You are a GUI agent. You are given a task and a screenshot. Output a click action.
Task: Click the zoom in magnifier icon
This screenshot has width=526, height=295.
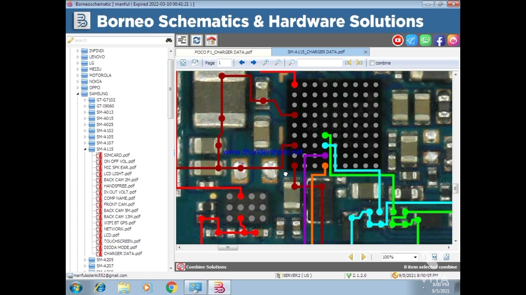point(266,63)
